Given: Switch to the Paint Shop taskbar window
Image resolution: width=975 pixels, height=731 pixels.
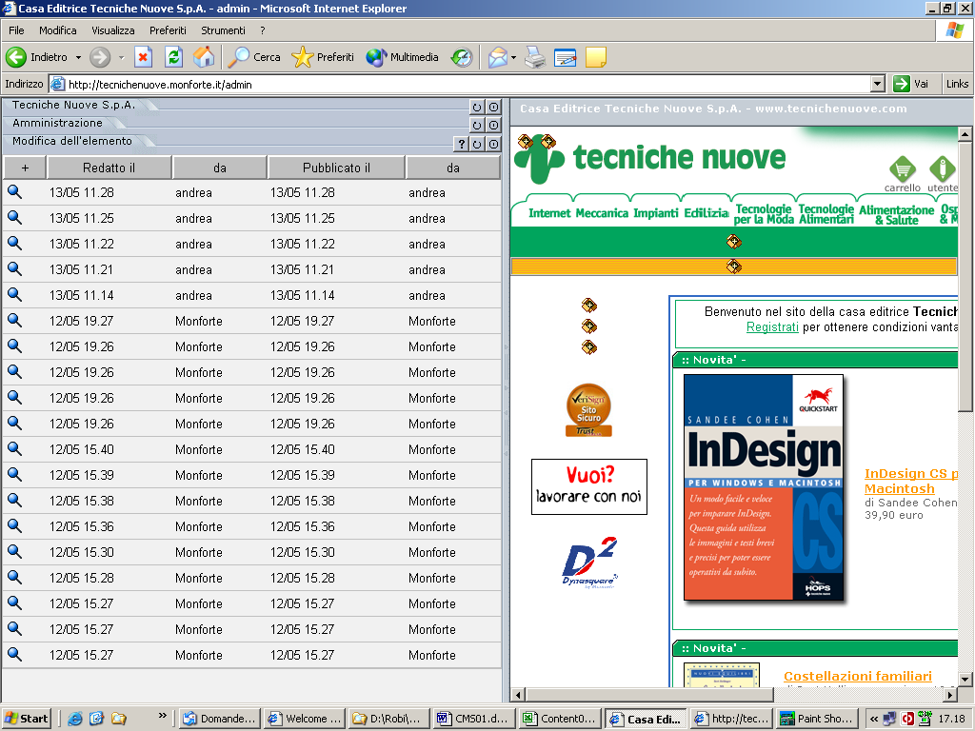Looking at the screenshot, I should [x=818, y=719].
